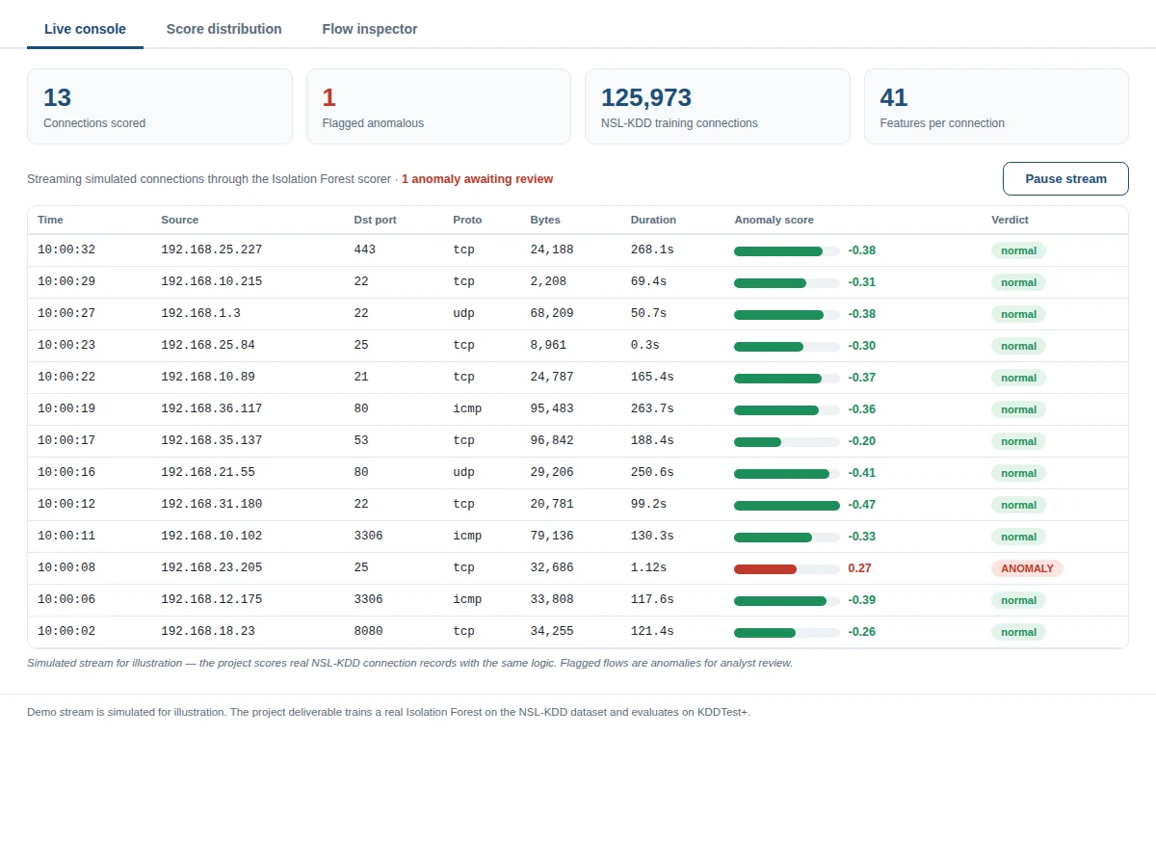1156x867 pixels.
Task: Select source 192.168.25.84
Action: point(208,346)
